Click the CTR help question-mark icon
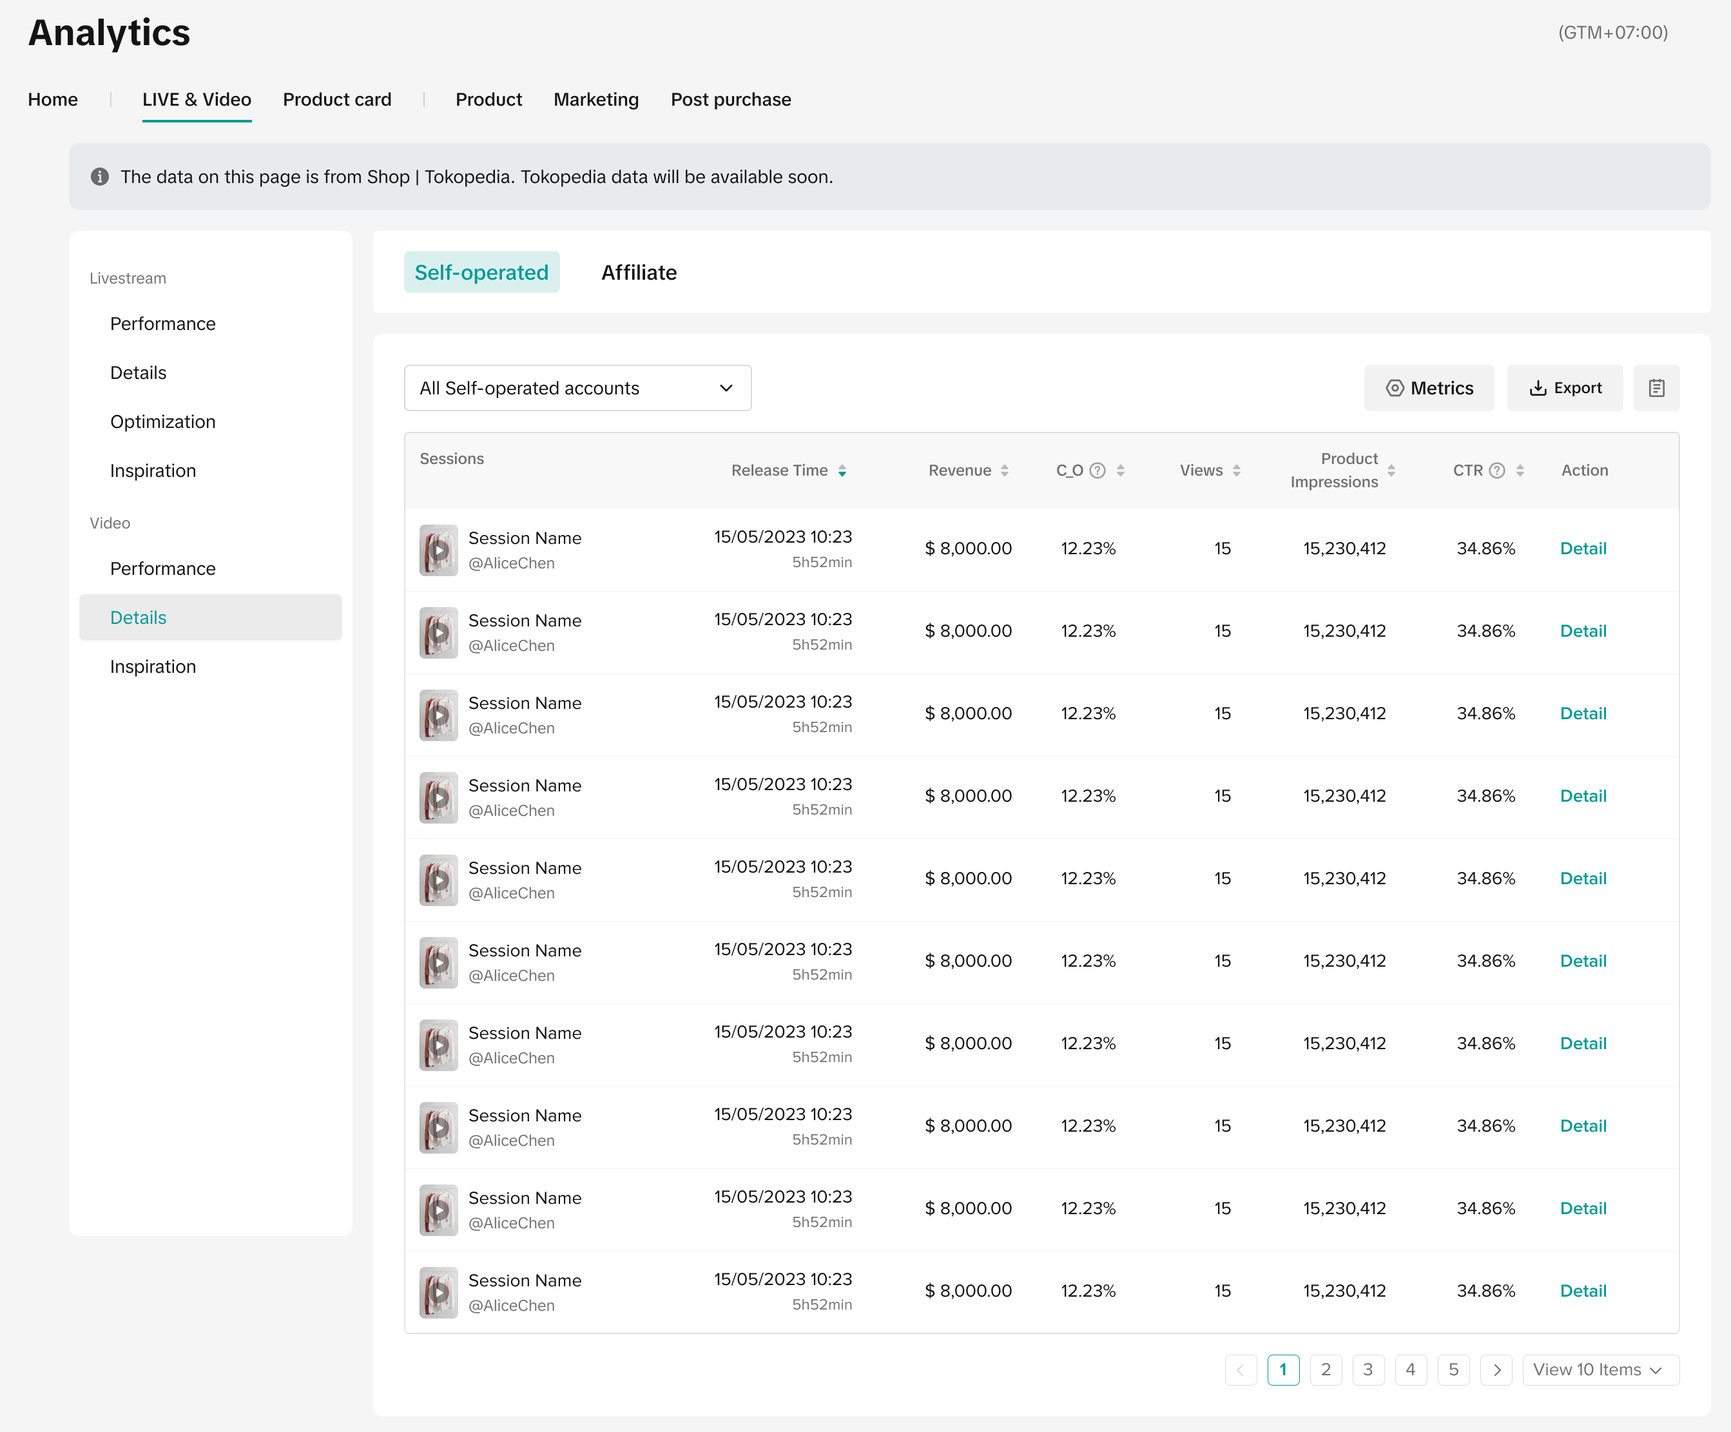The width and height of the screenshot is (1731, 1432). [1497, 470]
